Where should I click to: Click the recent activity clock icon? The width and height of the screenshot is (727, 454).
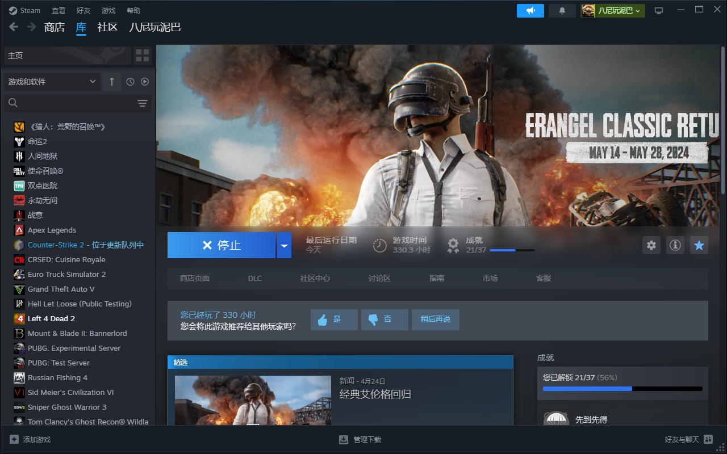(130, 82)
